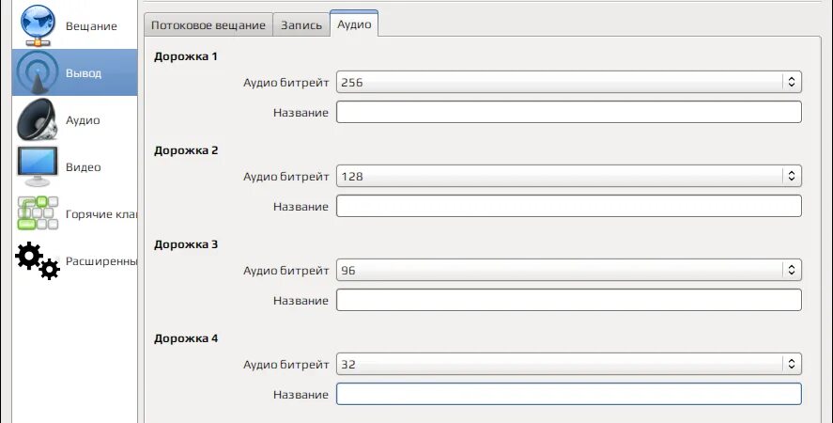Open the Аудио speaker icon

(38, 119)
